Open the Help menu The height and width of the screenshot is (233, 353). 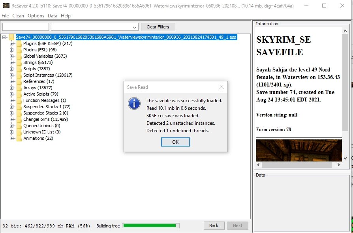pyautogui.click(x=66, y=16)
